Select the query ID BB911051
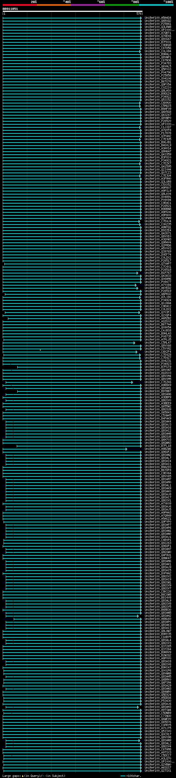 tap(10, 9)
